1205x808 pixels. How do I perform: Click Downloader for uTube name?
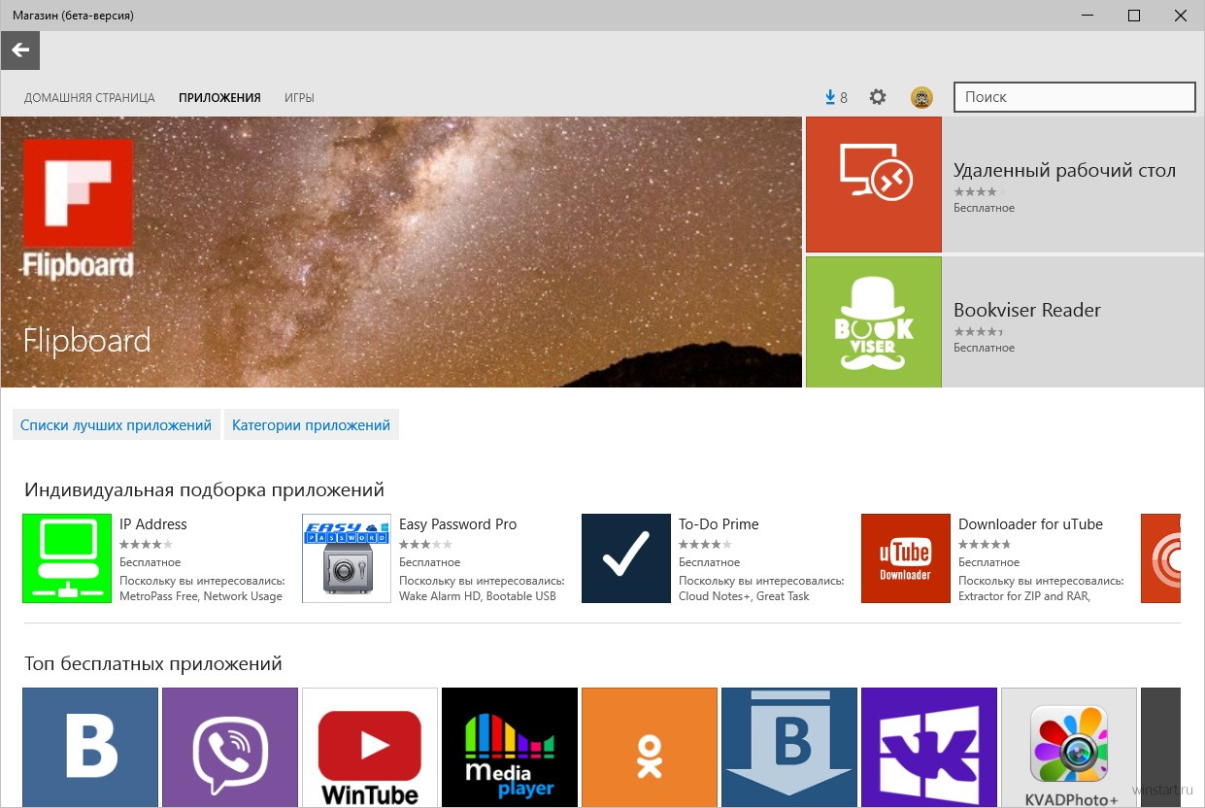tap(1030, 524)
